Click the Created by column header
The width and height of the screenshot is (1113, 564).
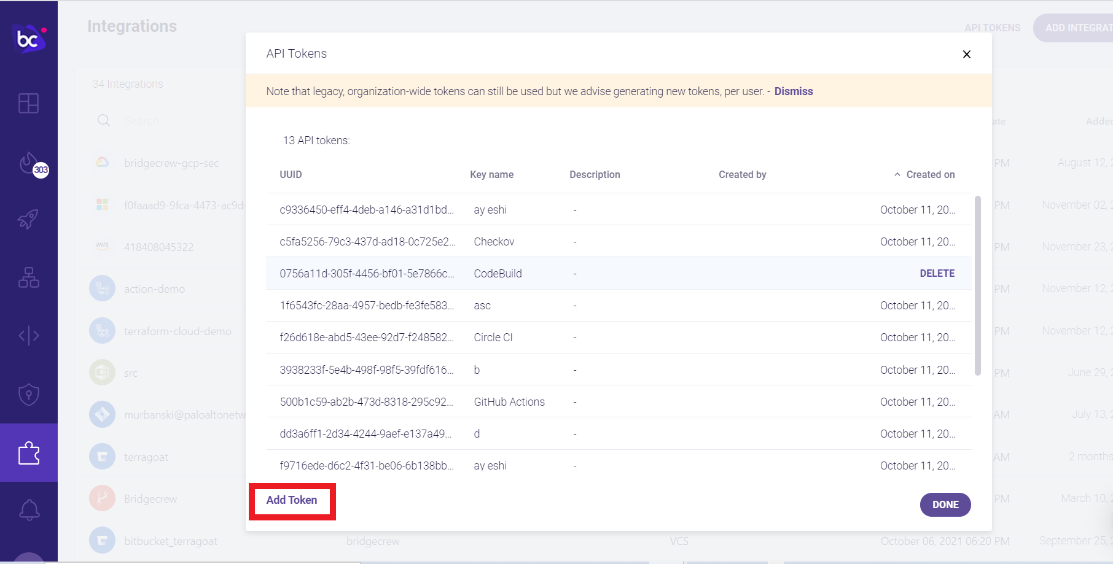(743, 174)
